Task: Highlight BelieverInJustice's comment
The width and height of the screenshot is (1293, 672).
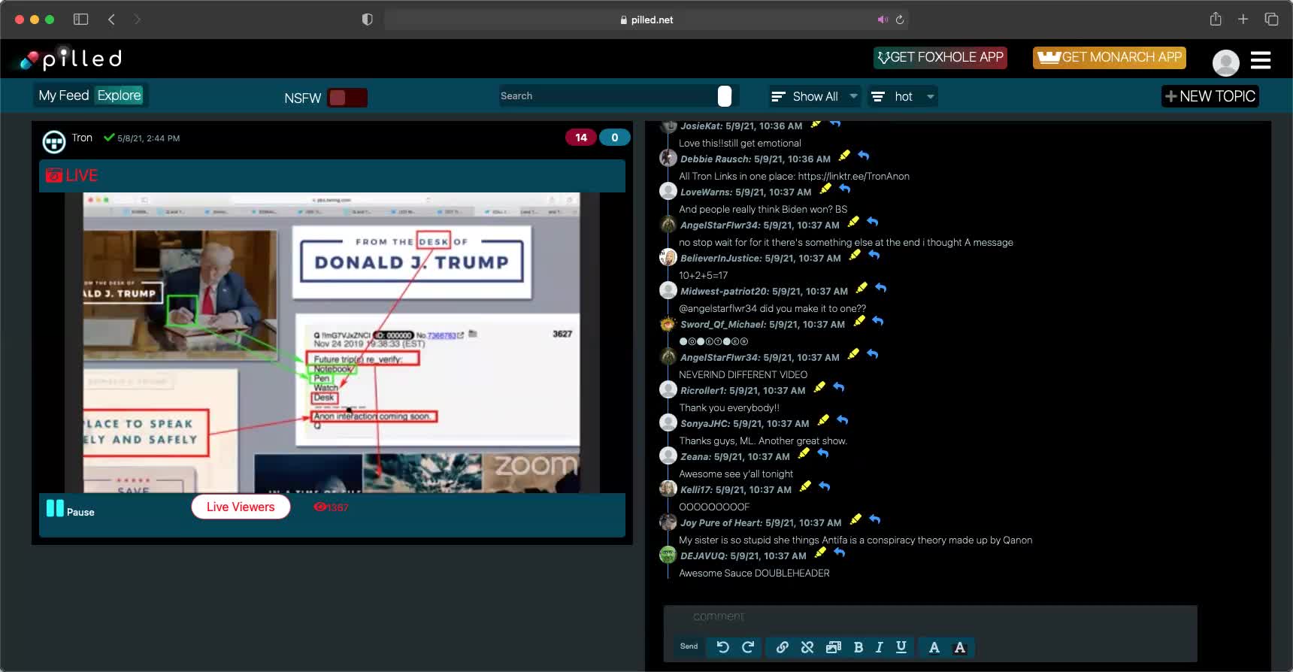Action: pos(855,255)
